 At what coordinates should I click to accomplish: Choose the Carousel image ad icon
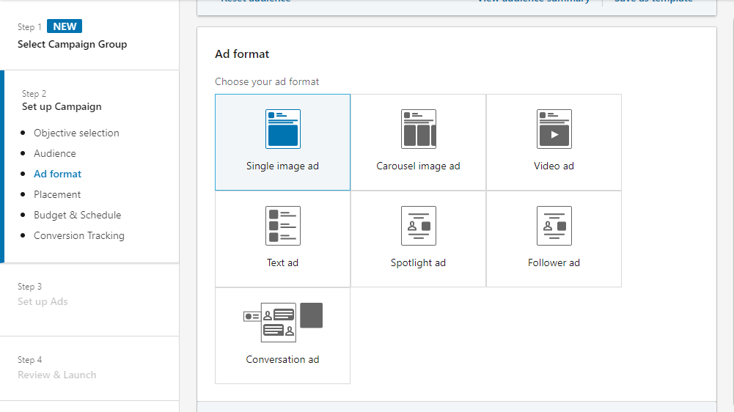[419, 129]
